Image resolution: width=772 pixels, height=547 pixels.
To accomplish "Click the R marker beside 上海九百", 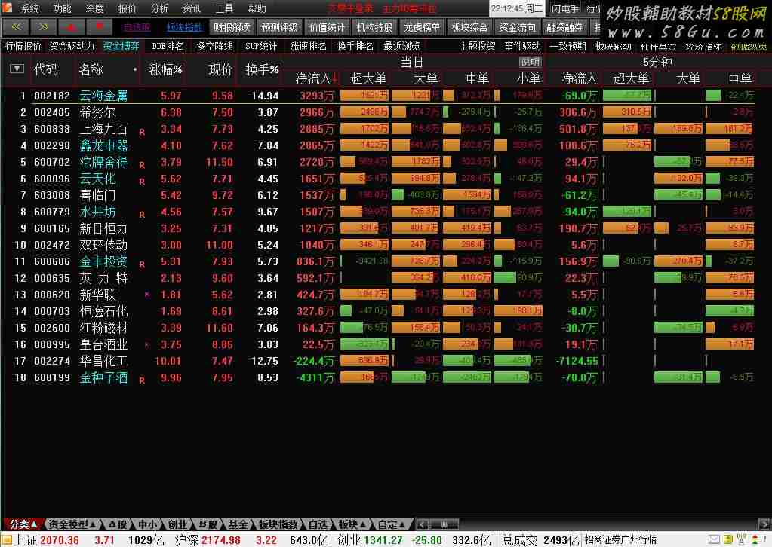I will tap(142, 132).
